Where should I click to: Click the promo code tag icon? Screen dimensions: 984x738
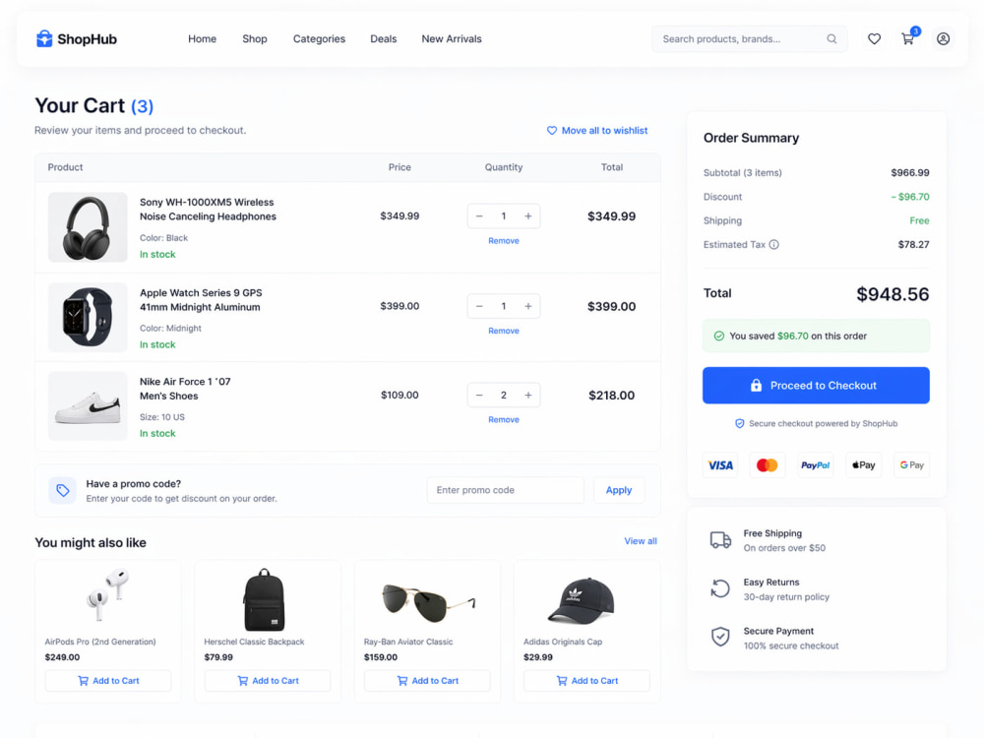coord(63,491)
